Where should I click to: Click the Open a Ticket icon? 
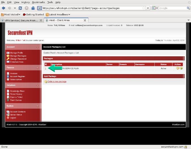coord(8,97)
